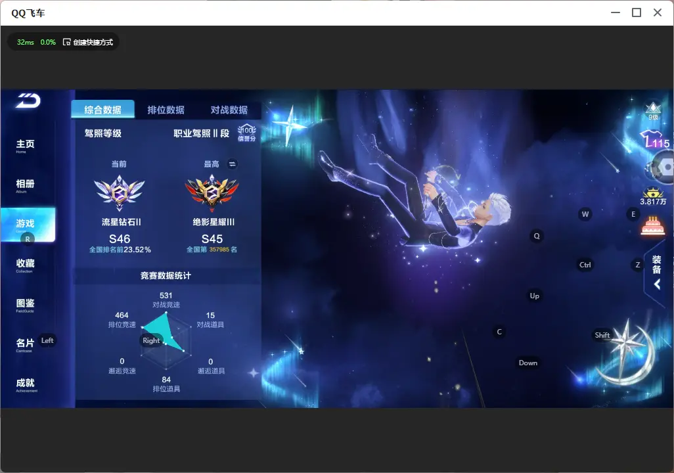This screenshot has height=473, width=674.
Task: Switch to the 综合数据 tab
Action: click(x=102, y=109)
